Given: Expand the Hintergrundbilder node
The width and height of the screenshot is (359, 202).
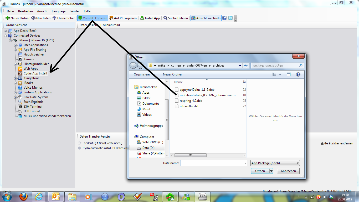Looking at the screenshot, I should [x=16, y=64].
